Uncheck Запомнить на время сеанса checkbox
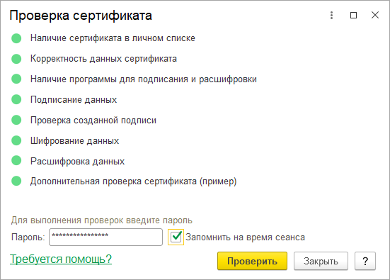The height and width of the screenshot is (280, 390). [x=176, y=237]
